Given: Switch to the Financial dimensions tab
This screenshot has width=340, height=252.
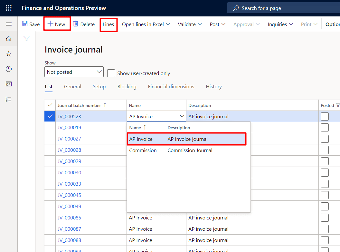Looking at the screenshot, I should (171, 86).
